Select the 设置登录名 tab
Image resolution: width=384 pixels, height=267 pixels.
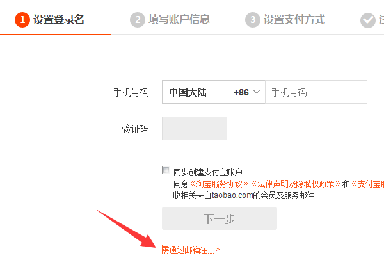(x=59, y=20)
